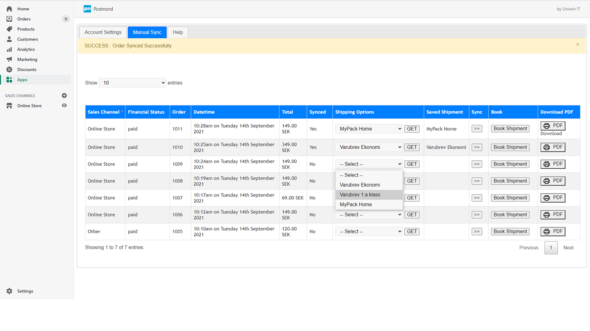Viewport: 590px width, 331px height.
Task: Open the Show entries count dropdown
Action: pos(132,83)
